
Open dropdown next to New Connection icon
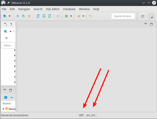10,16
